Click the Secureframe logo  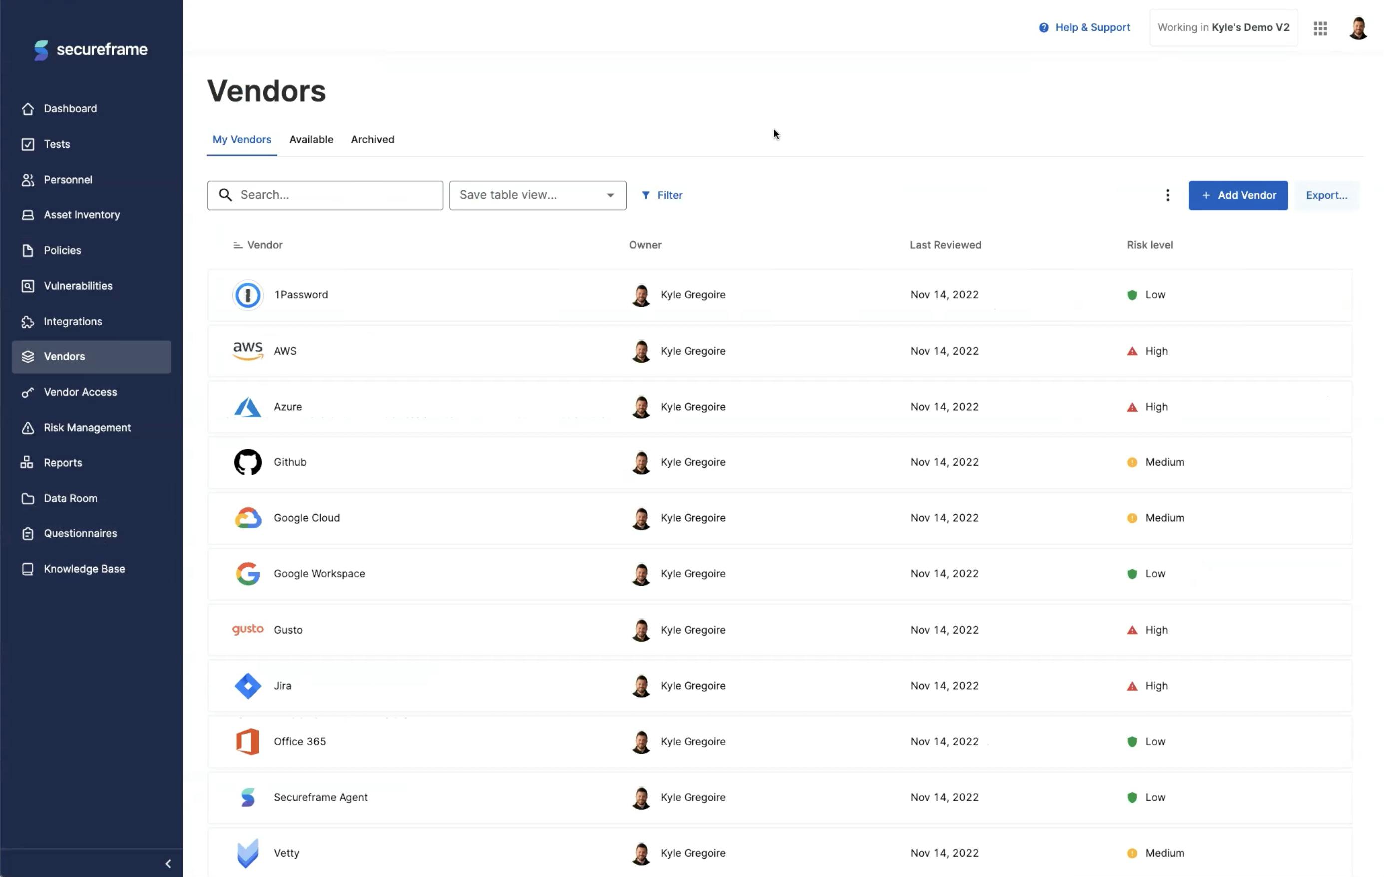tap(90, 50)
